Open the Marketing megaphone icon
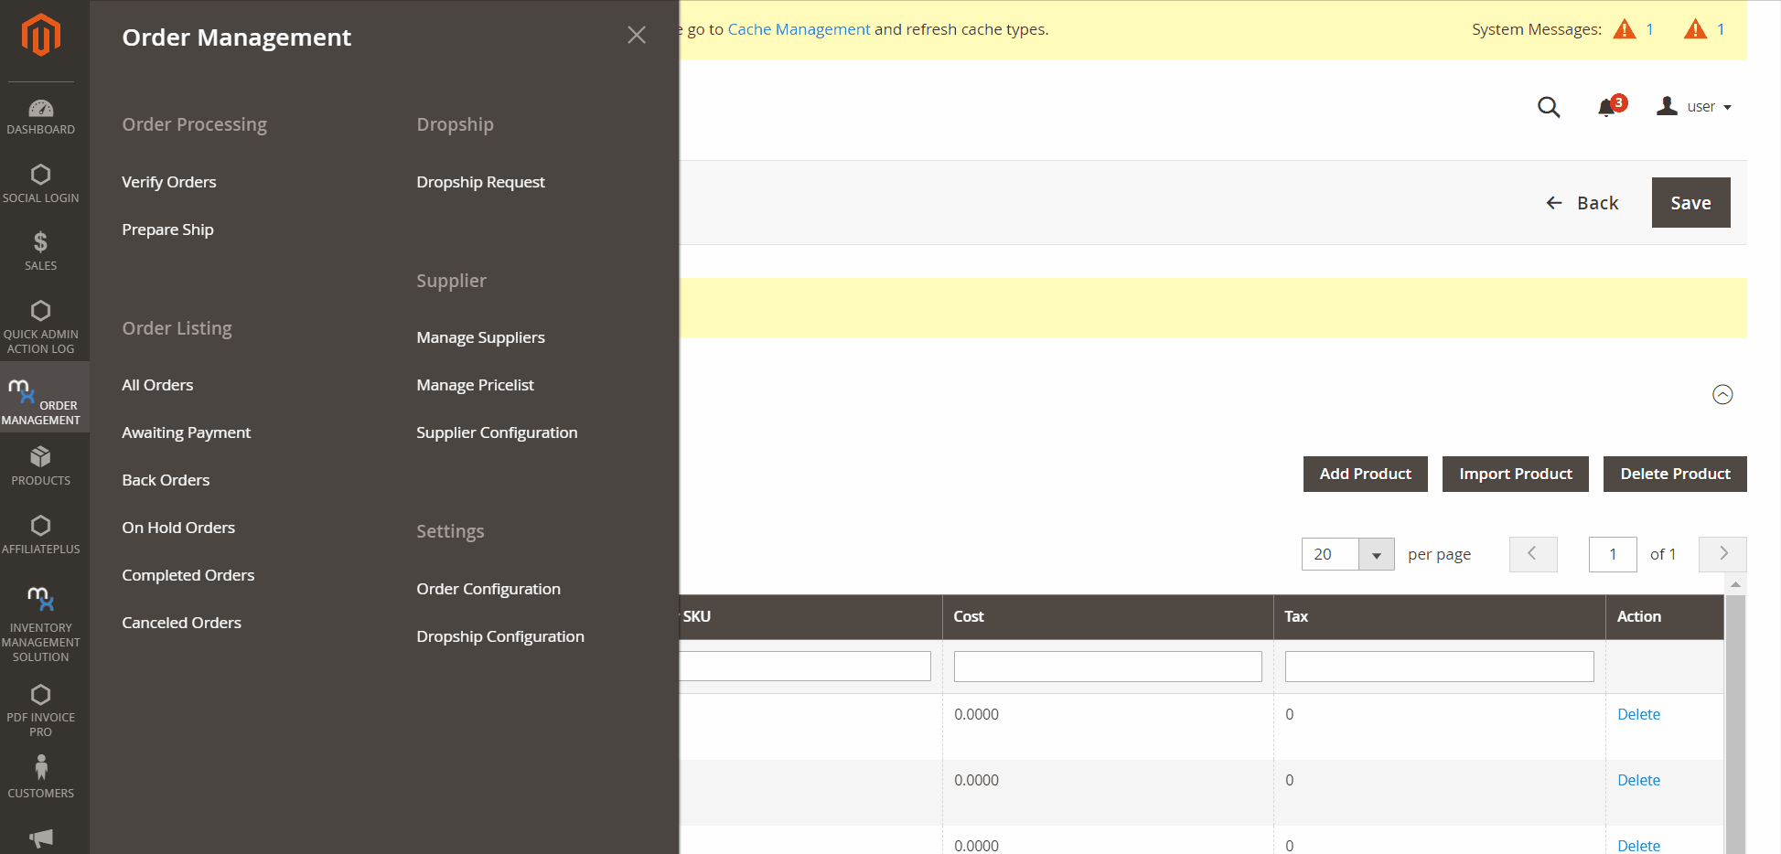 pos(41,838)
